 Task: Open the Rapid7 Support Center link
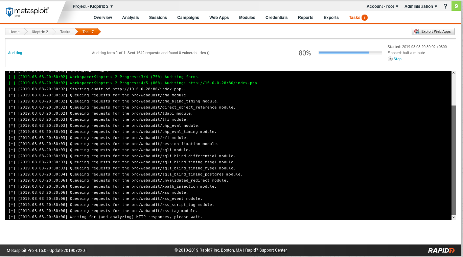point(266,250)
